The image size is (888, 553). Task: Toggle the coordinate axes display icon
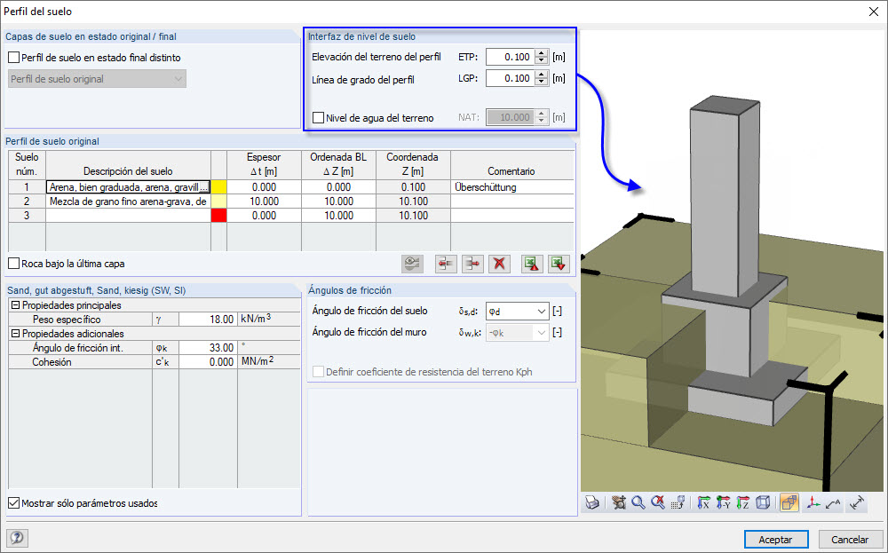point(813,502)
